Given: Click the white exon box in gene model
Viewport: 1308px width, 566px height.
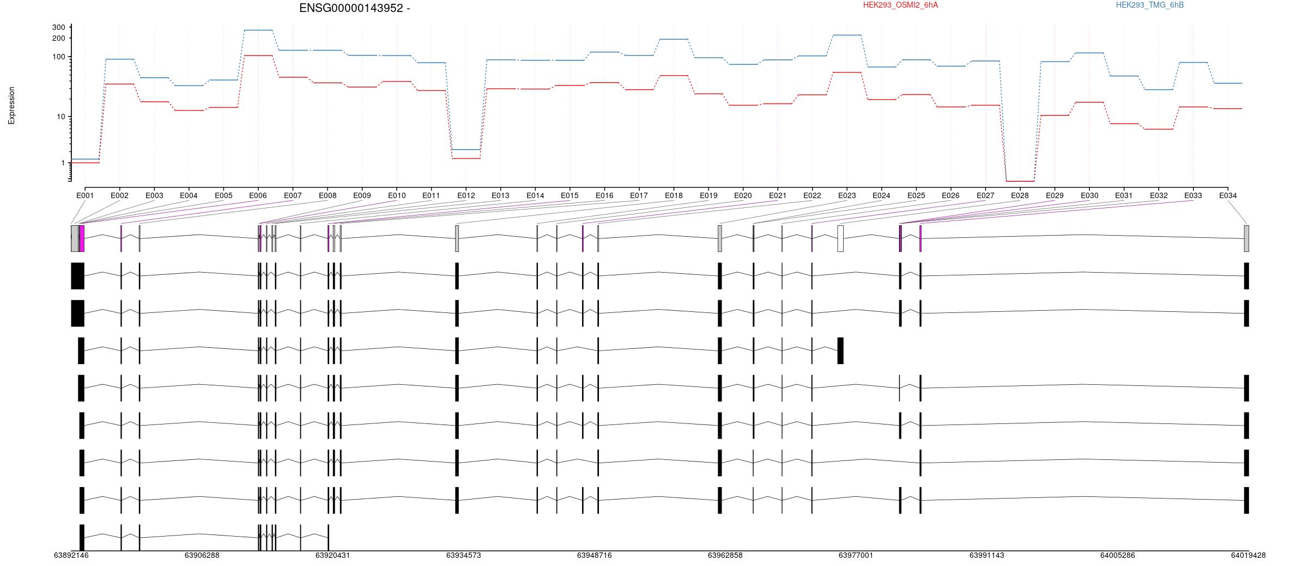Looking at the screenshot, I should (x=840, y=239).
